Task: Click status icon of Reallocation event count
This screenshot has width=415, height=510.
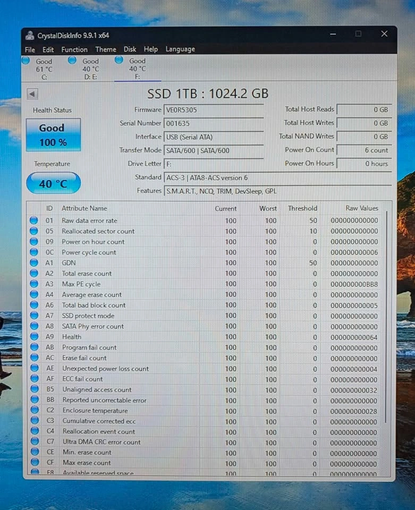Action: (x=35, y=431)
